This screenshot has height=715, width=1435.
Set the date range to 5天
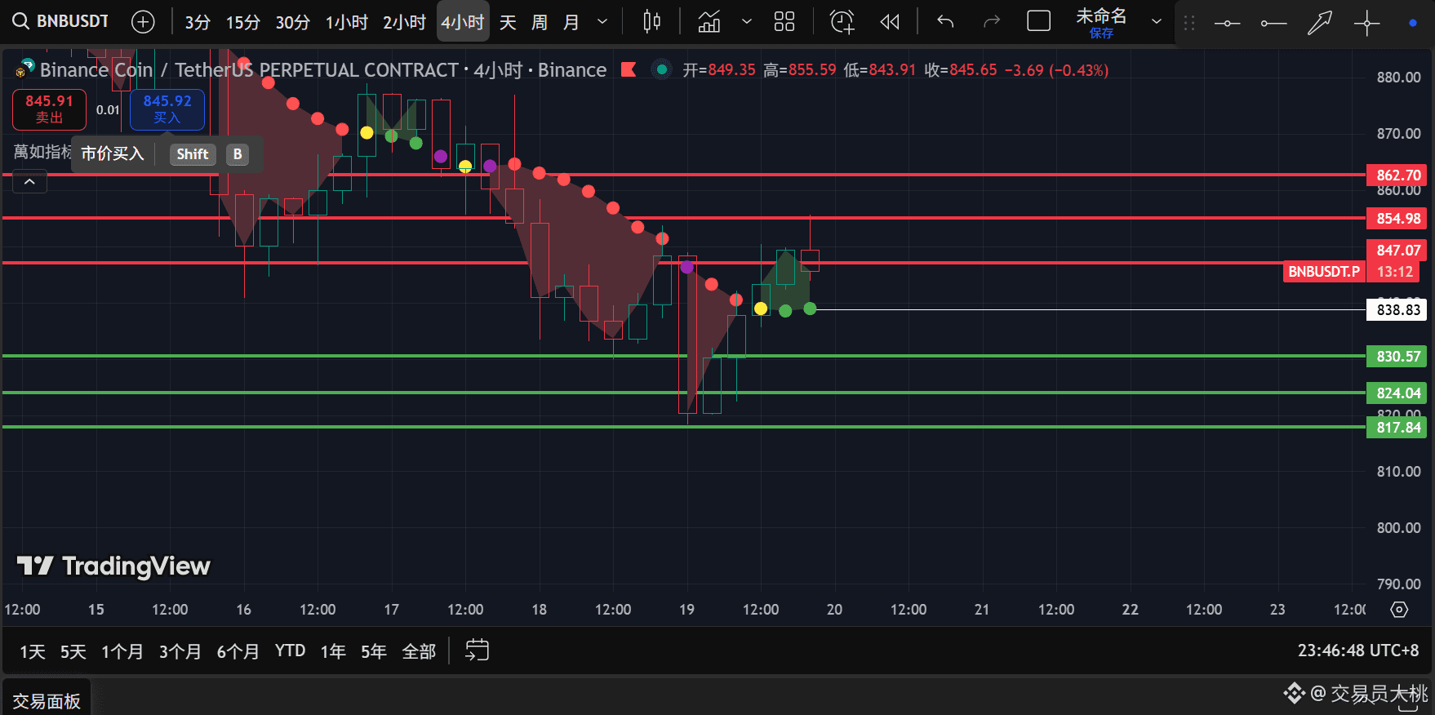73,651
